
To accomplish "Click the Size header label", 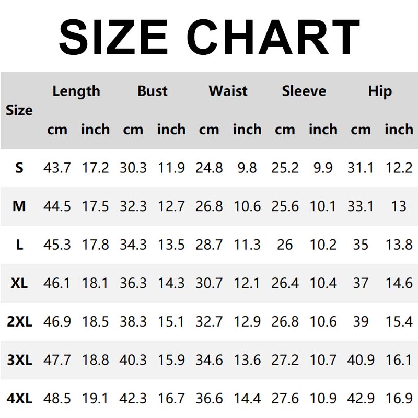I will [x=19, y=110].
